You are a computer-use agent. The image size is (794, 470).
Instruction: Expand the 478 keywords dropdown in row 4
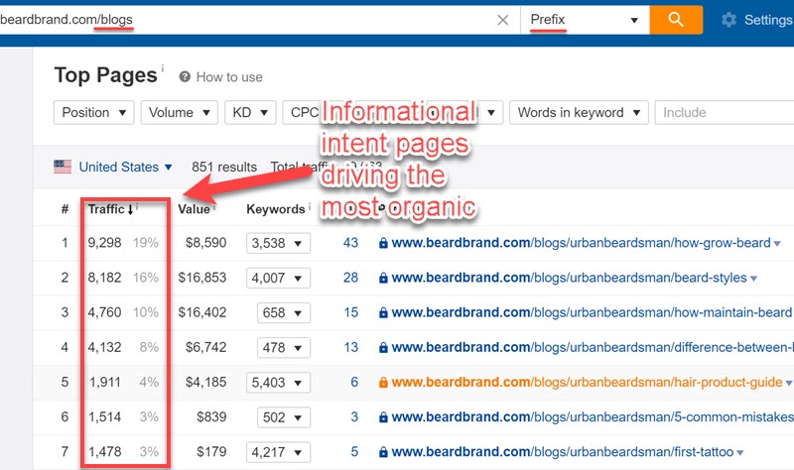coord(283,348)
